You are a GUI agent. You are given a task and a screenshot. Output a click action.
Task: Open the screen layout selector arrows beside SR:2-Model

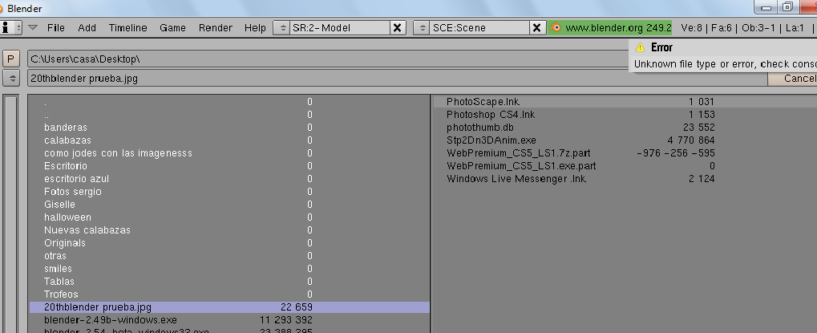pos(282,27)
